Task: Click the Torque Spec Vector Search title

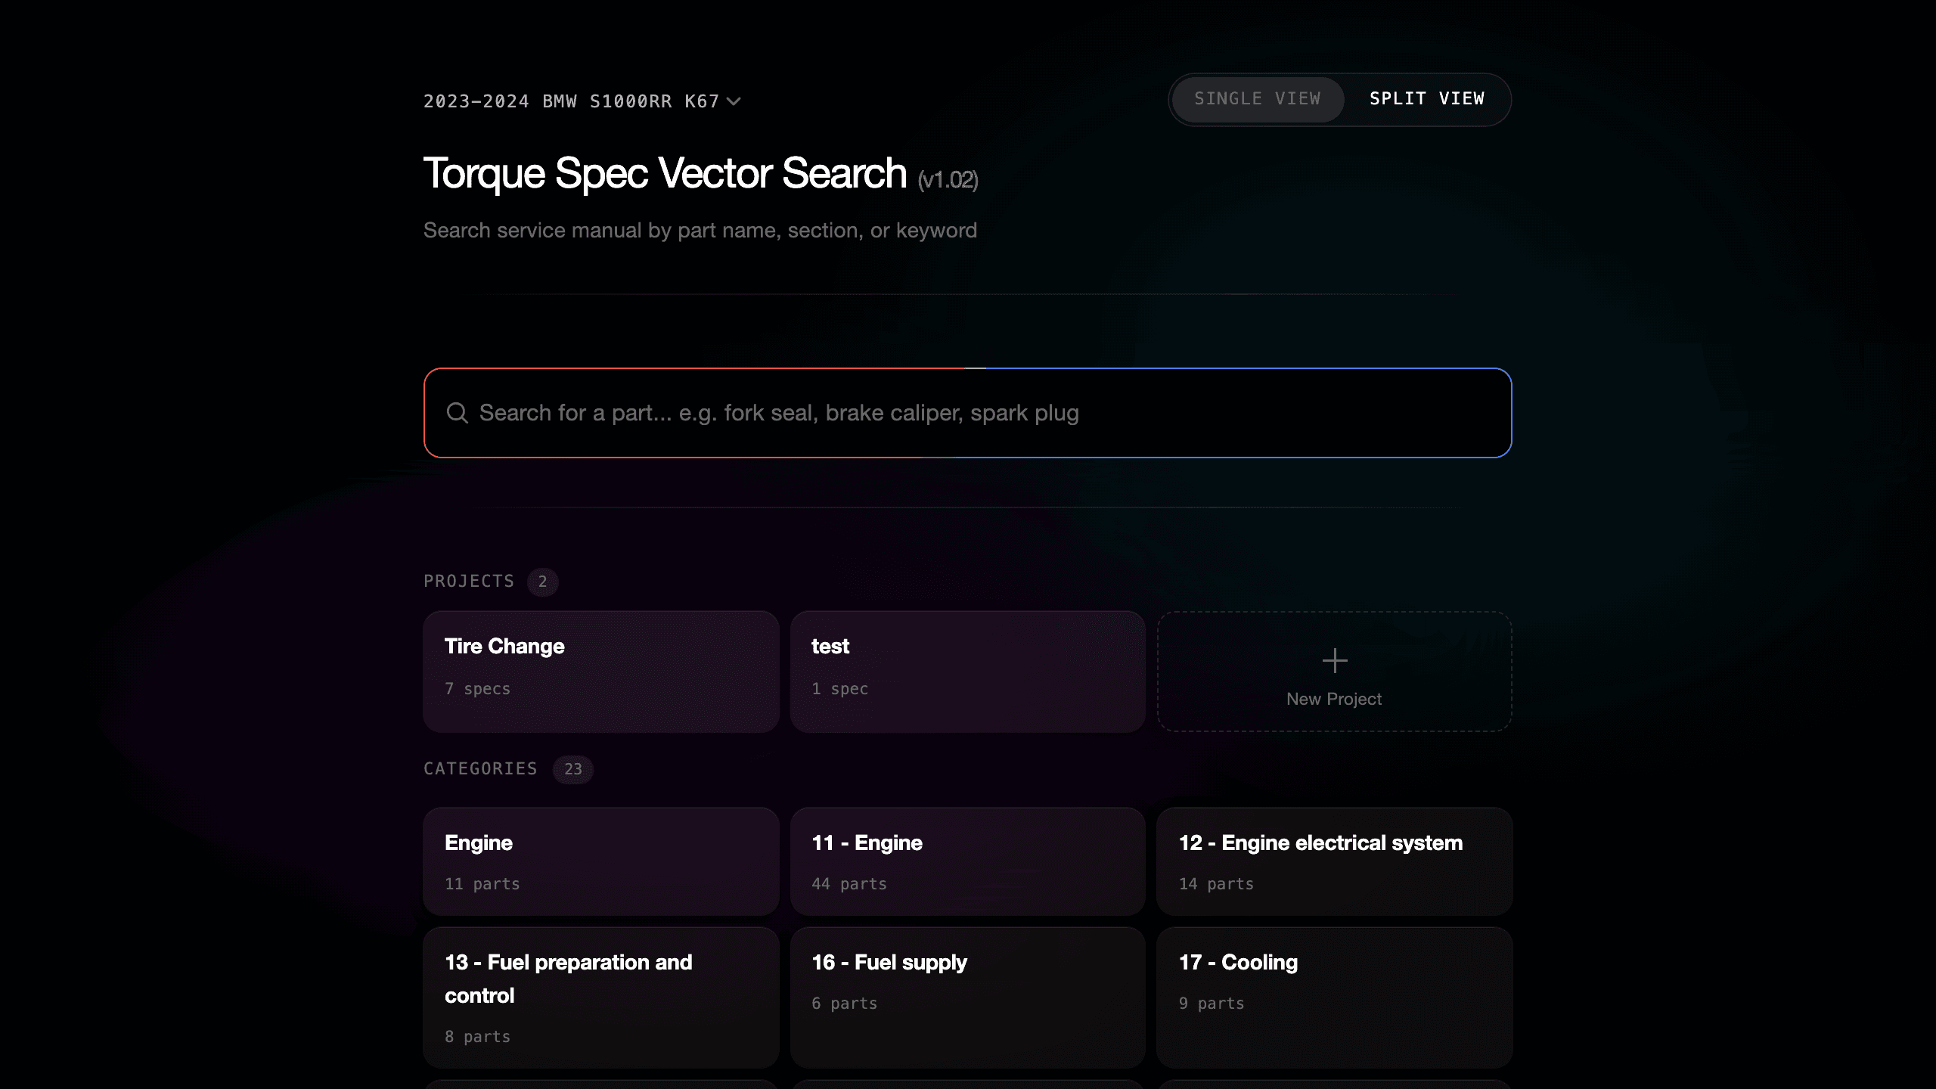Action: click(665, 173)
